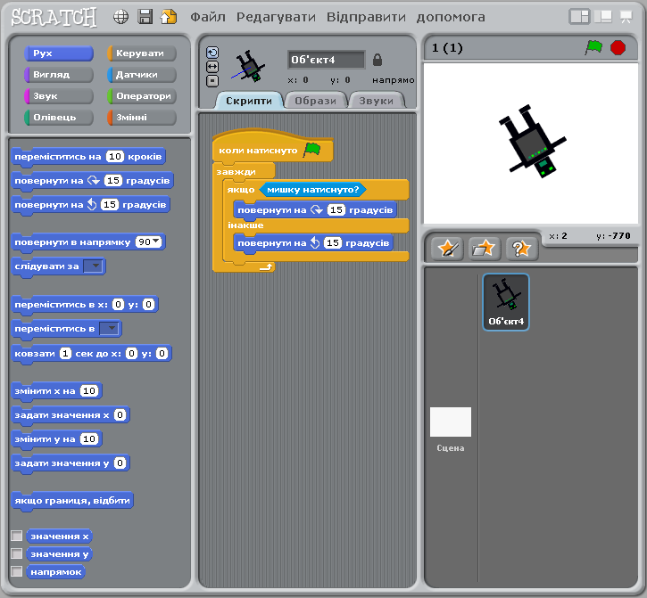Image resolution: width=647 pixels, height=598 pixels.
Task: Click the Scratch logo
Action: [54, 17]
